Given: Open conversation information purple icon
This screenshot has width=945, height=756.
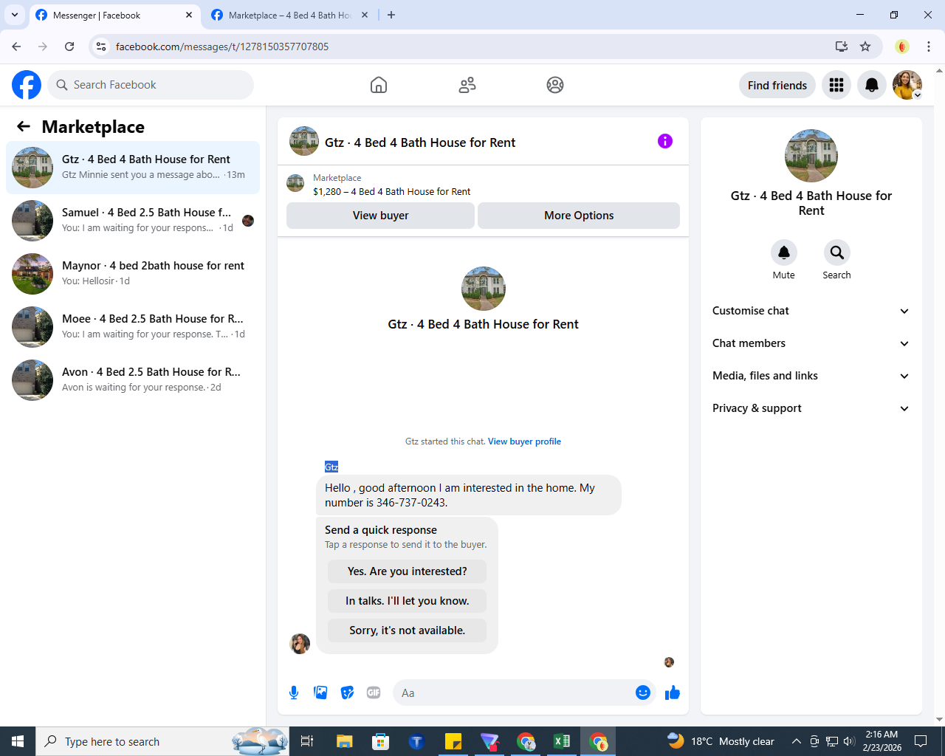Looking at the screenshot, I should tap(665, 141).
